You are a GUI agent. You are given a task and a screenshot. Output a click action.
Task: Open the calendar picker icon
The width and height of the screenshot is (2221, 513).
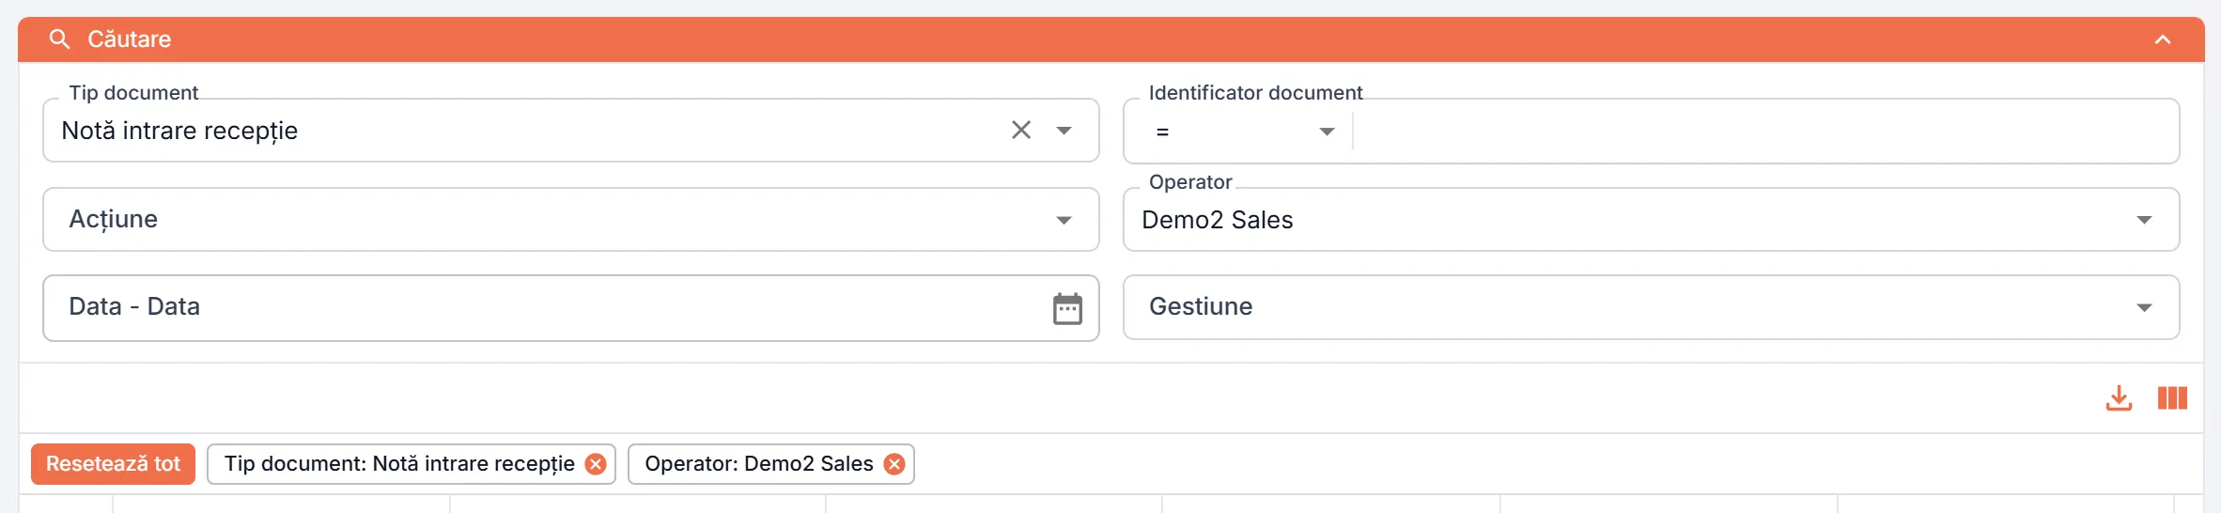(x=1067, y=308)
